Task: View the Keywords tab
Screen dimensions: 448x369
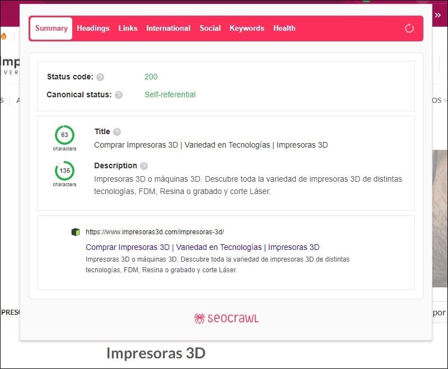Action: (247, 28)
